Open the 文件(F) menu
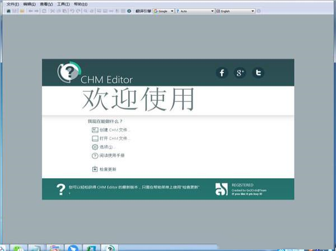Image resolution: width=336 pixels, height=251 pixels. [13, 4]
